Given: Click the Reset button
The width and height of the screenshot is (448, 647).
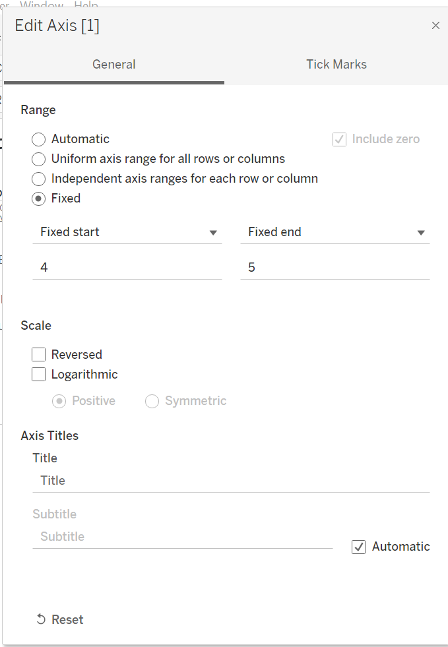Looking at the screenshot, I should pos(59,619).
